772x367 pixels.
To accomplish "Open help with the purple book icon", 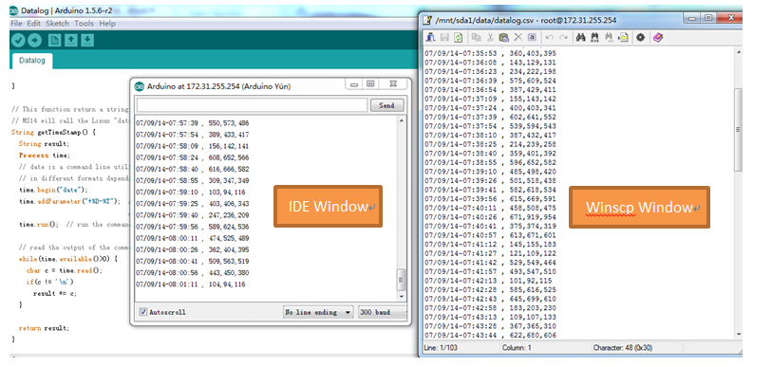I will point(657,37).
